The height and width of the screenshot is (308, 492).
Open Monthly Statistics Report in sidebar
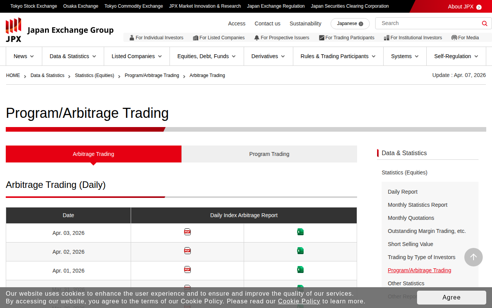(417, 205)
